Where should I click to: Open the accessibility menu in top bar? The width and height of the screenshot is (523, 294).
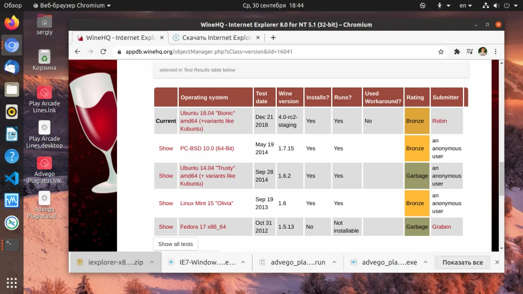click(x=443, y=5)
